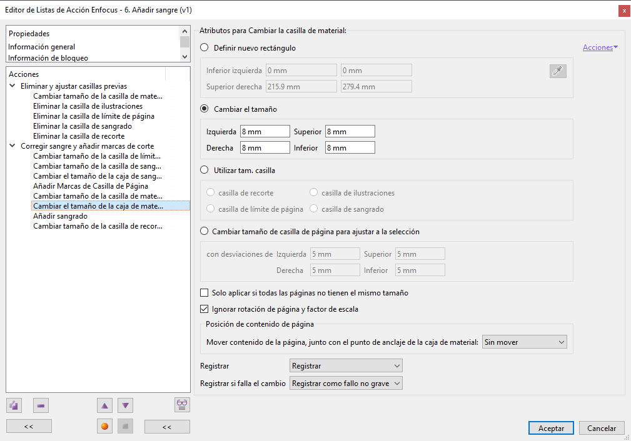This screenshot has height=441, width=631.
Task: Click Cancelar button
Action: 602,428
